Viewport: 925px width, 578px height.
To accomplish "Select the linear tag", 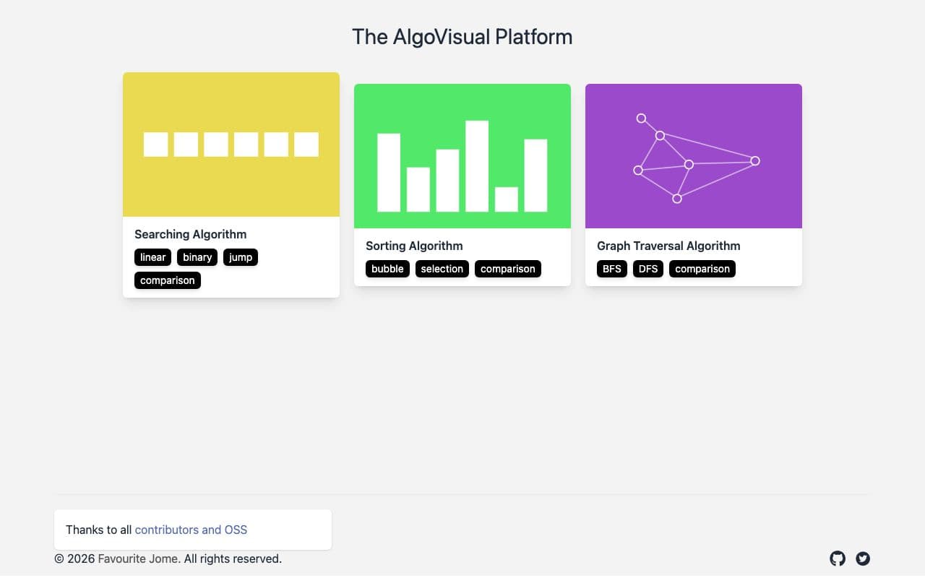I will [x=152, y=257].
